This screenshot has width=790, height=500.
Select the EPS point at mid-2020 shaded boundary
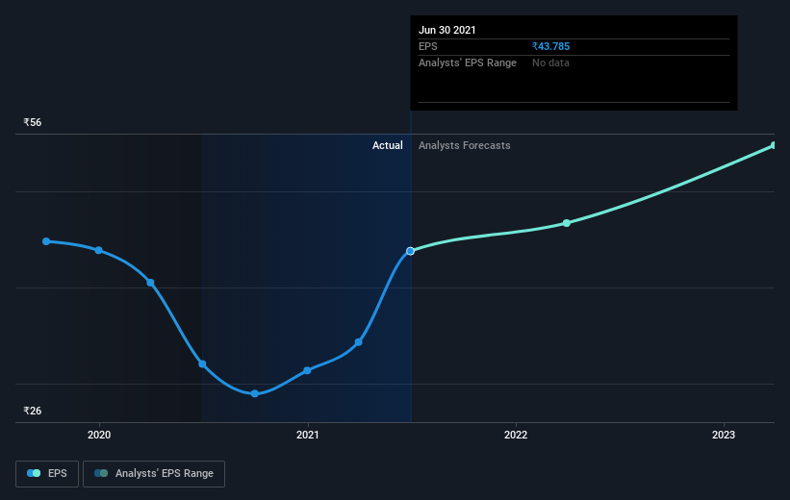tap(202, 364)
